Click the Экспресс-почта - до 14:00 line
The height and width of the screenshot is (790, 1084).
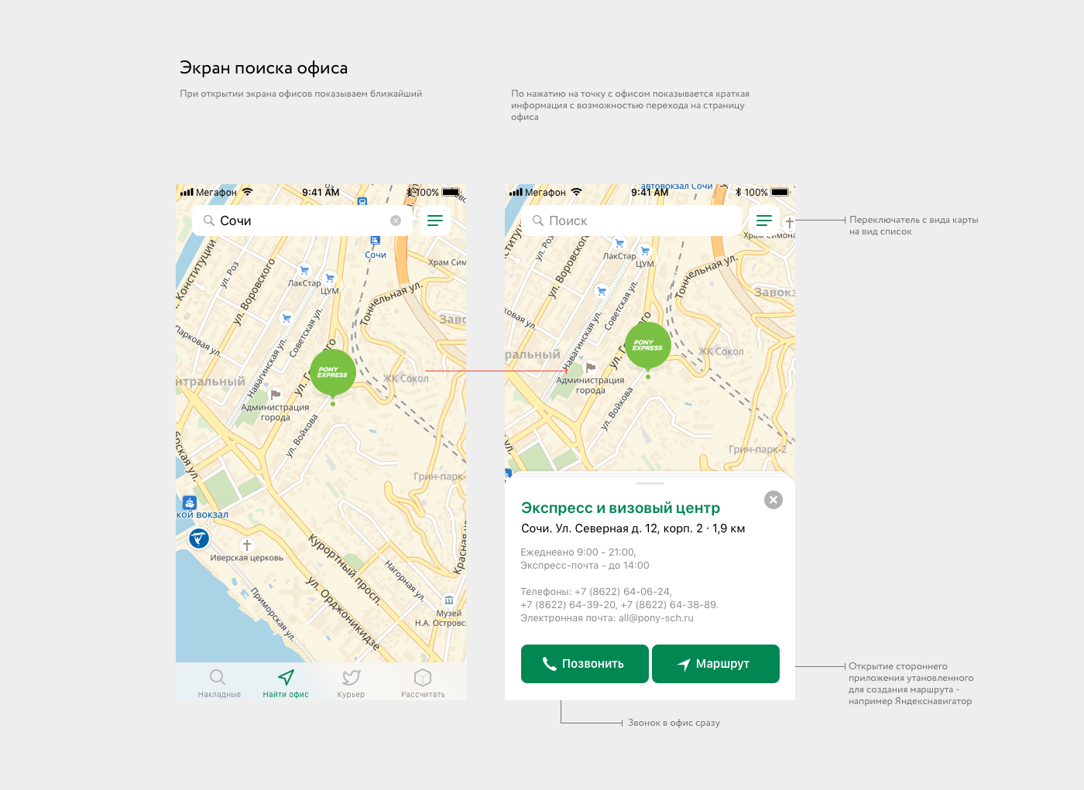tap(585, 566)
